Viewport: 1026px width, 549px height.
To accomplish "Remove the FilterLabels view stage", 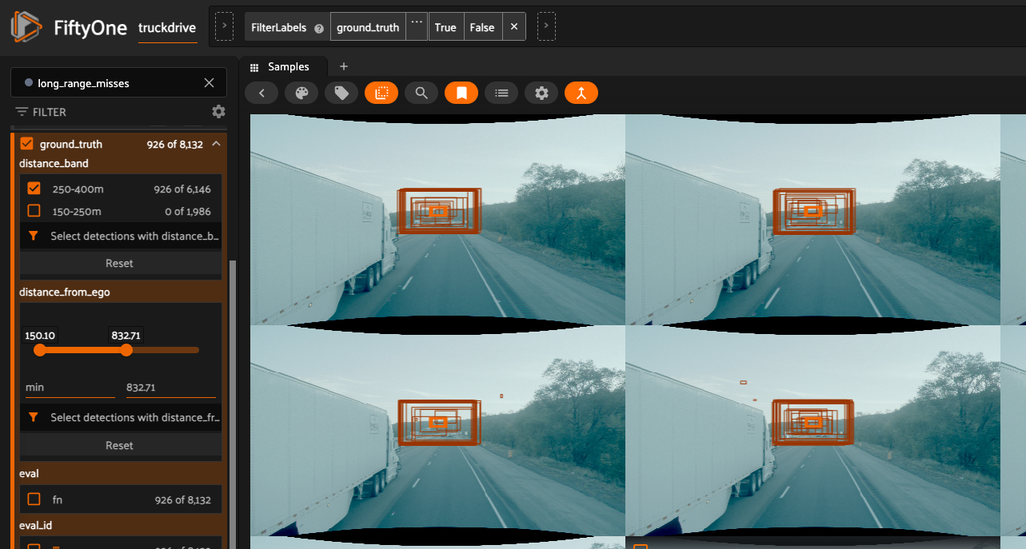I will (x=514, y=27).
